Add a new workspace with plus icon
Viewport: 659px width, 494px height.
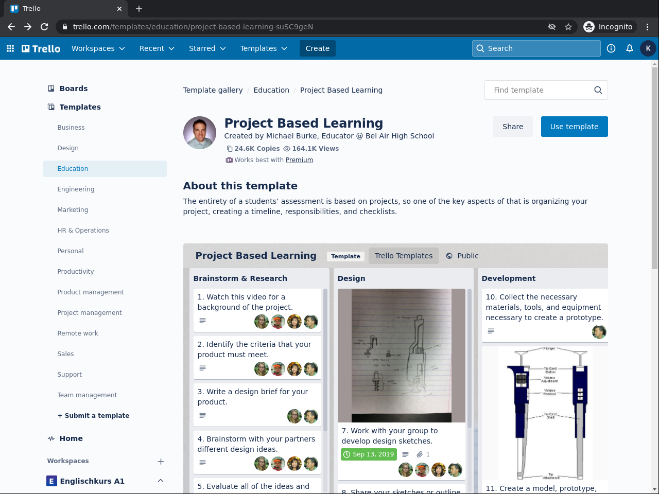pyautogui.click(x=161, y=462)
